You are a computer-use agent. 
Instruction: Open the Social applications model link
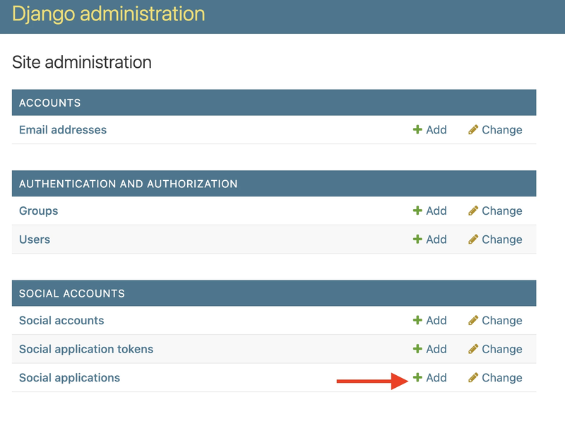(x=69, y=378)
